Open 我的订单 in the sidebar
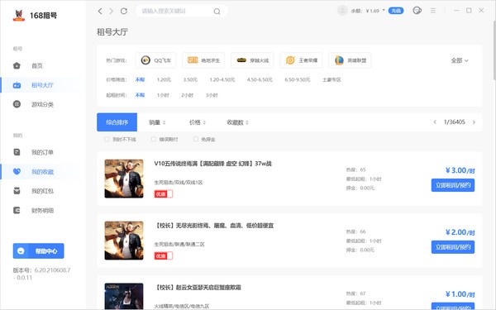Viewport: 496px width, 310px height. tap(42, 152)
